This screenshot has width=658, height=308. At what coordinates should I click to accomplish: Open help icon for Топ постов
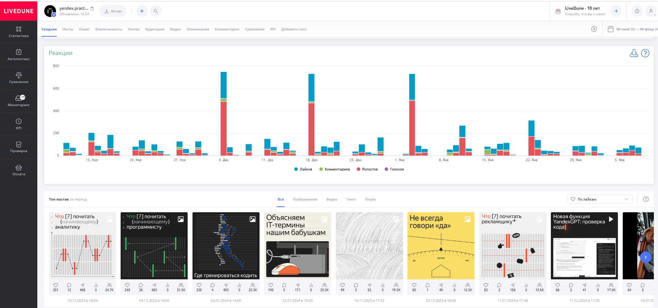coord(646,199)
